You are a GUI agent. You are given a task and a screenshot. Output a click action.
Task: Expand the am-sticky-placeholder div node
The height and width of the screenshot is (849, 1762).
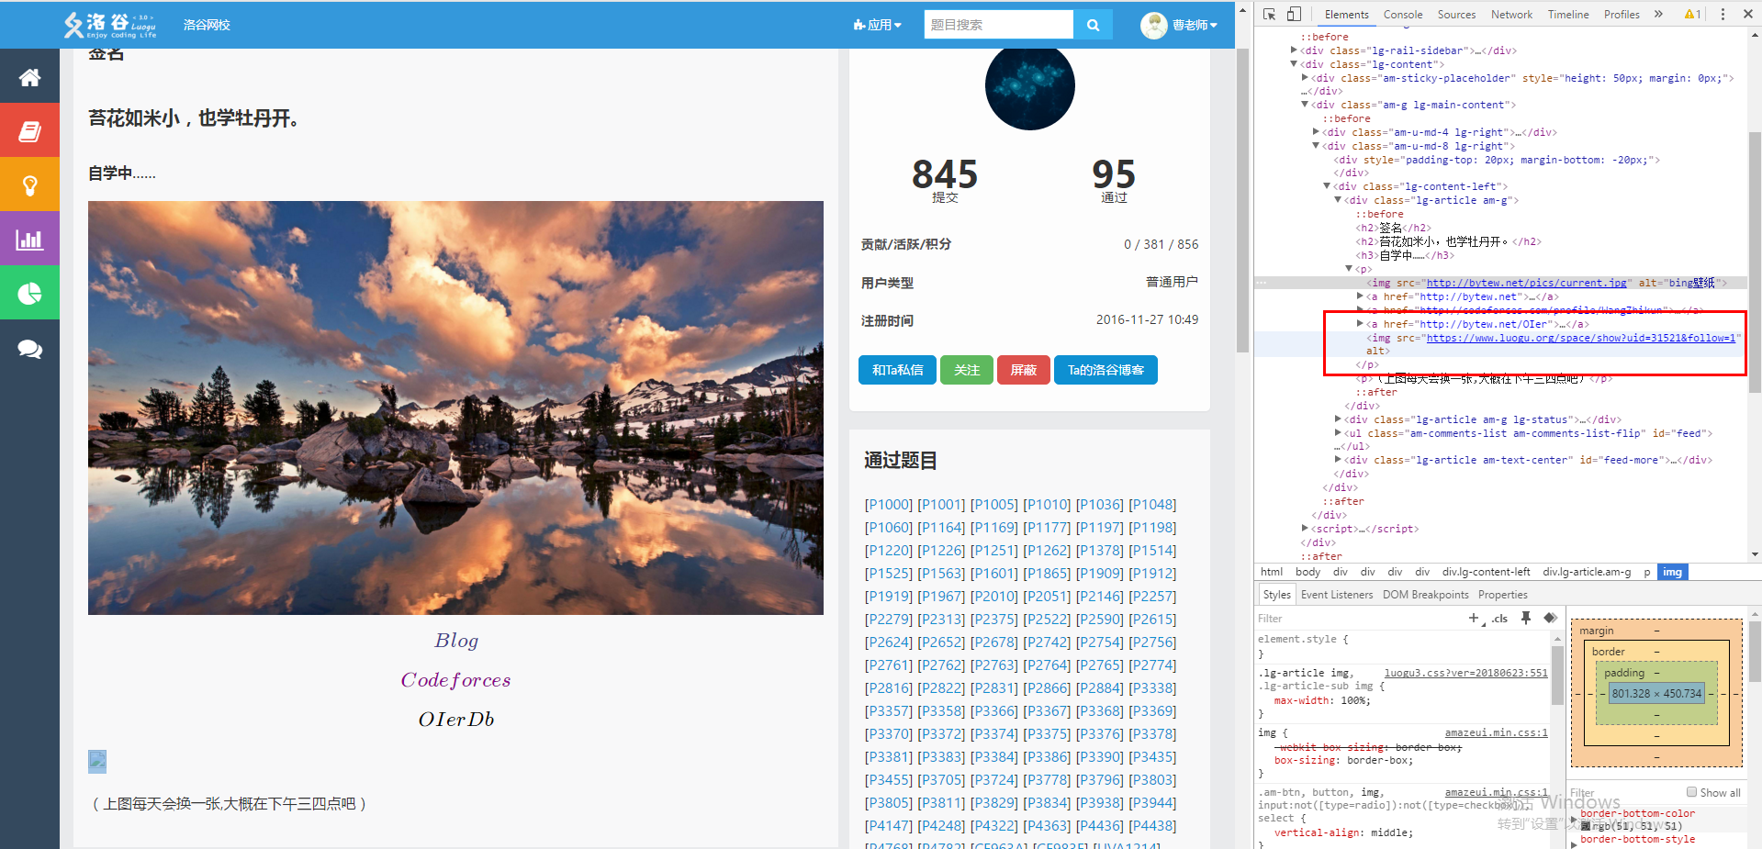1305,78
